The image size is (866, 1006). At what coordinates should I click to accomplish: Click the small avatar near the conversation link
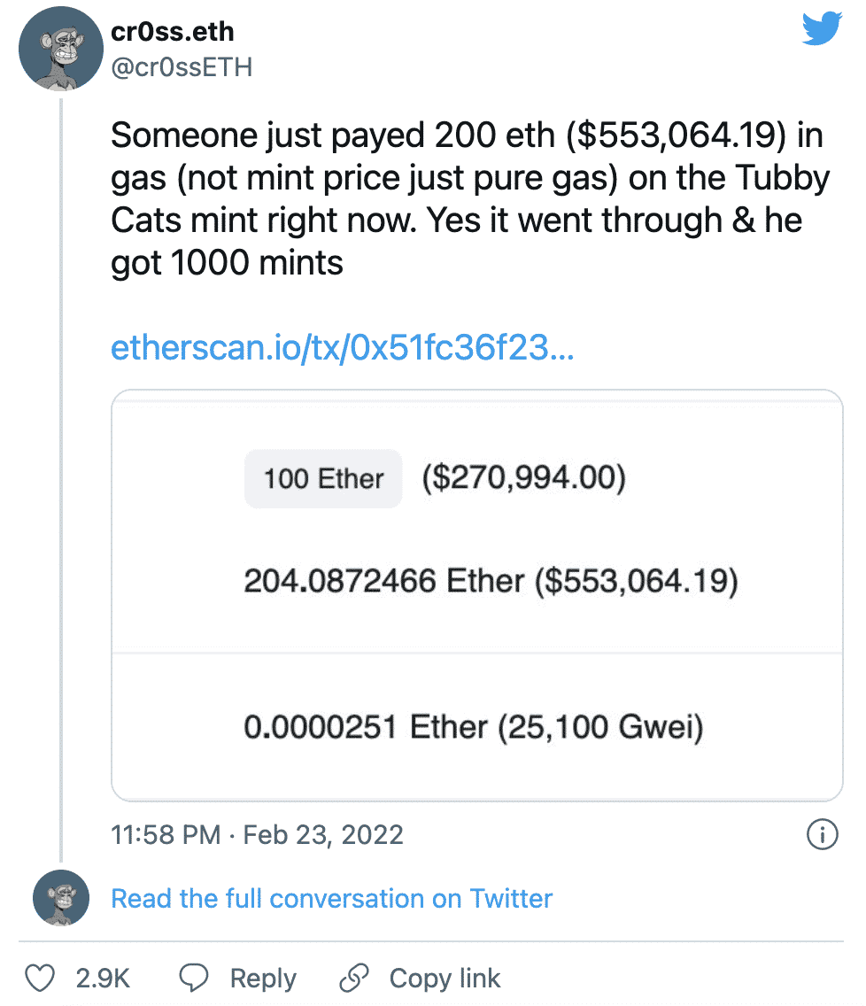coord(60,898)
